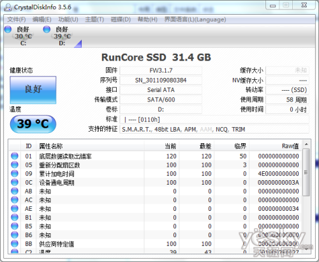Open the 功能(U) menu
The width and height of the screenshot is (319, 262).
coord(68,20)
